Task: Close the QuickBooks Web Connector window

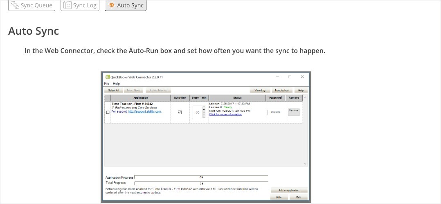Action: (302, 77)
